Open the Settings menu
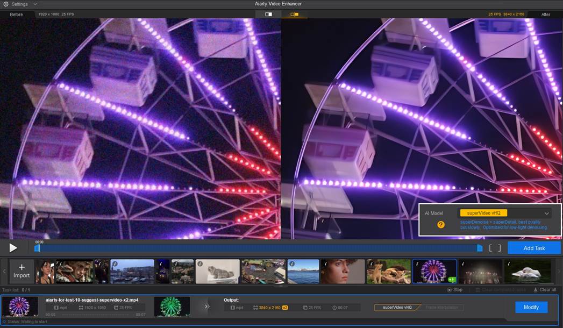 pyautogui.click(x=19, y=4)
